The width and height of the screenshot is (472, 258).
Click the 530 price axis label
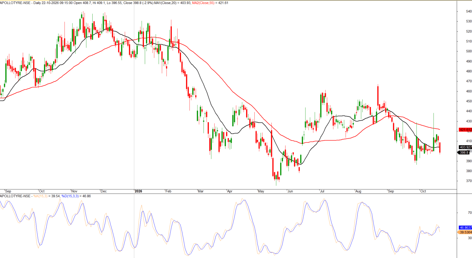coord(469,21)
